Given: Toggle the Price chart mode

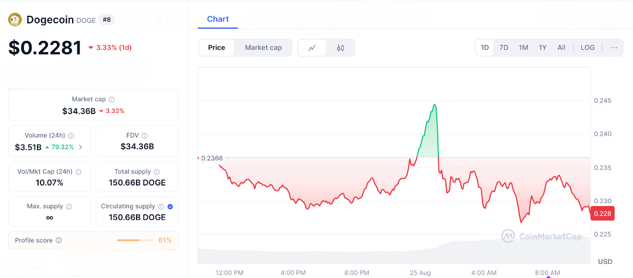Looking at the screenshot, I should (x=216, y=47).
